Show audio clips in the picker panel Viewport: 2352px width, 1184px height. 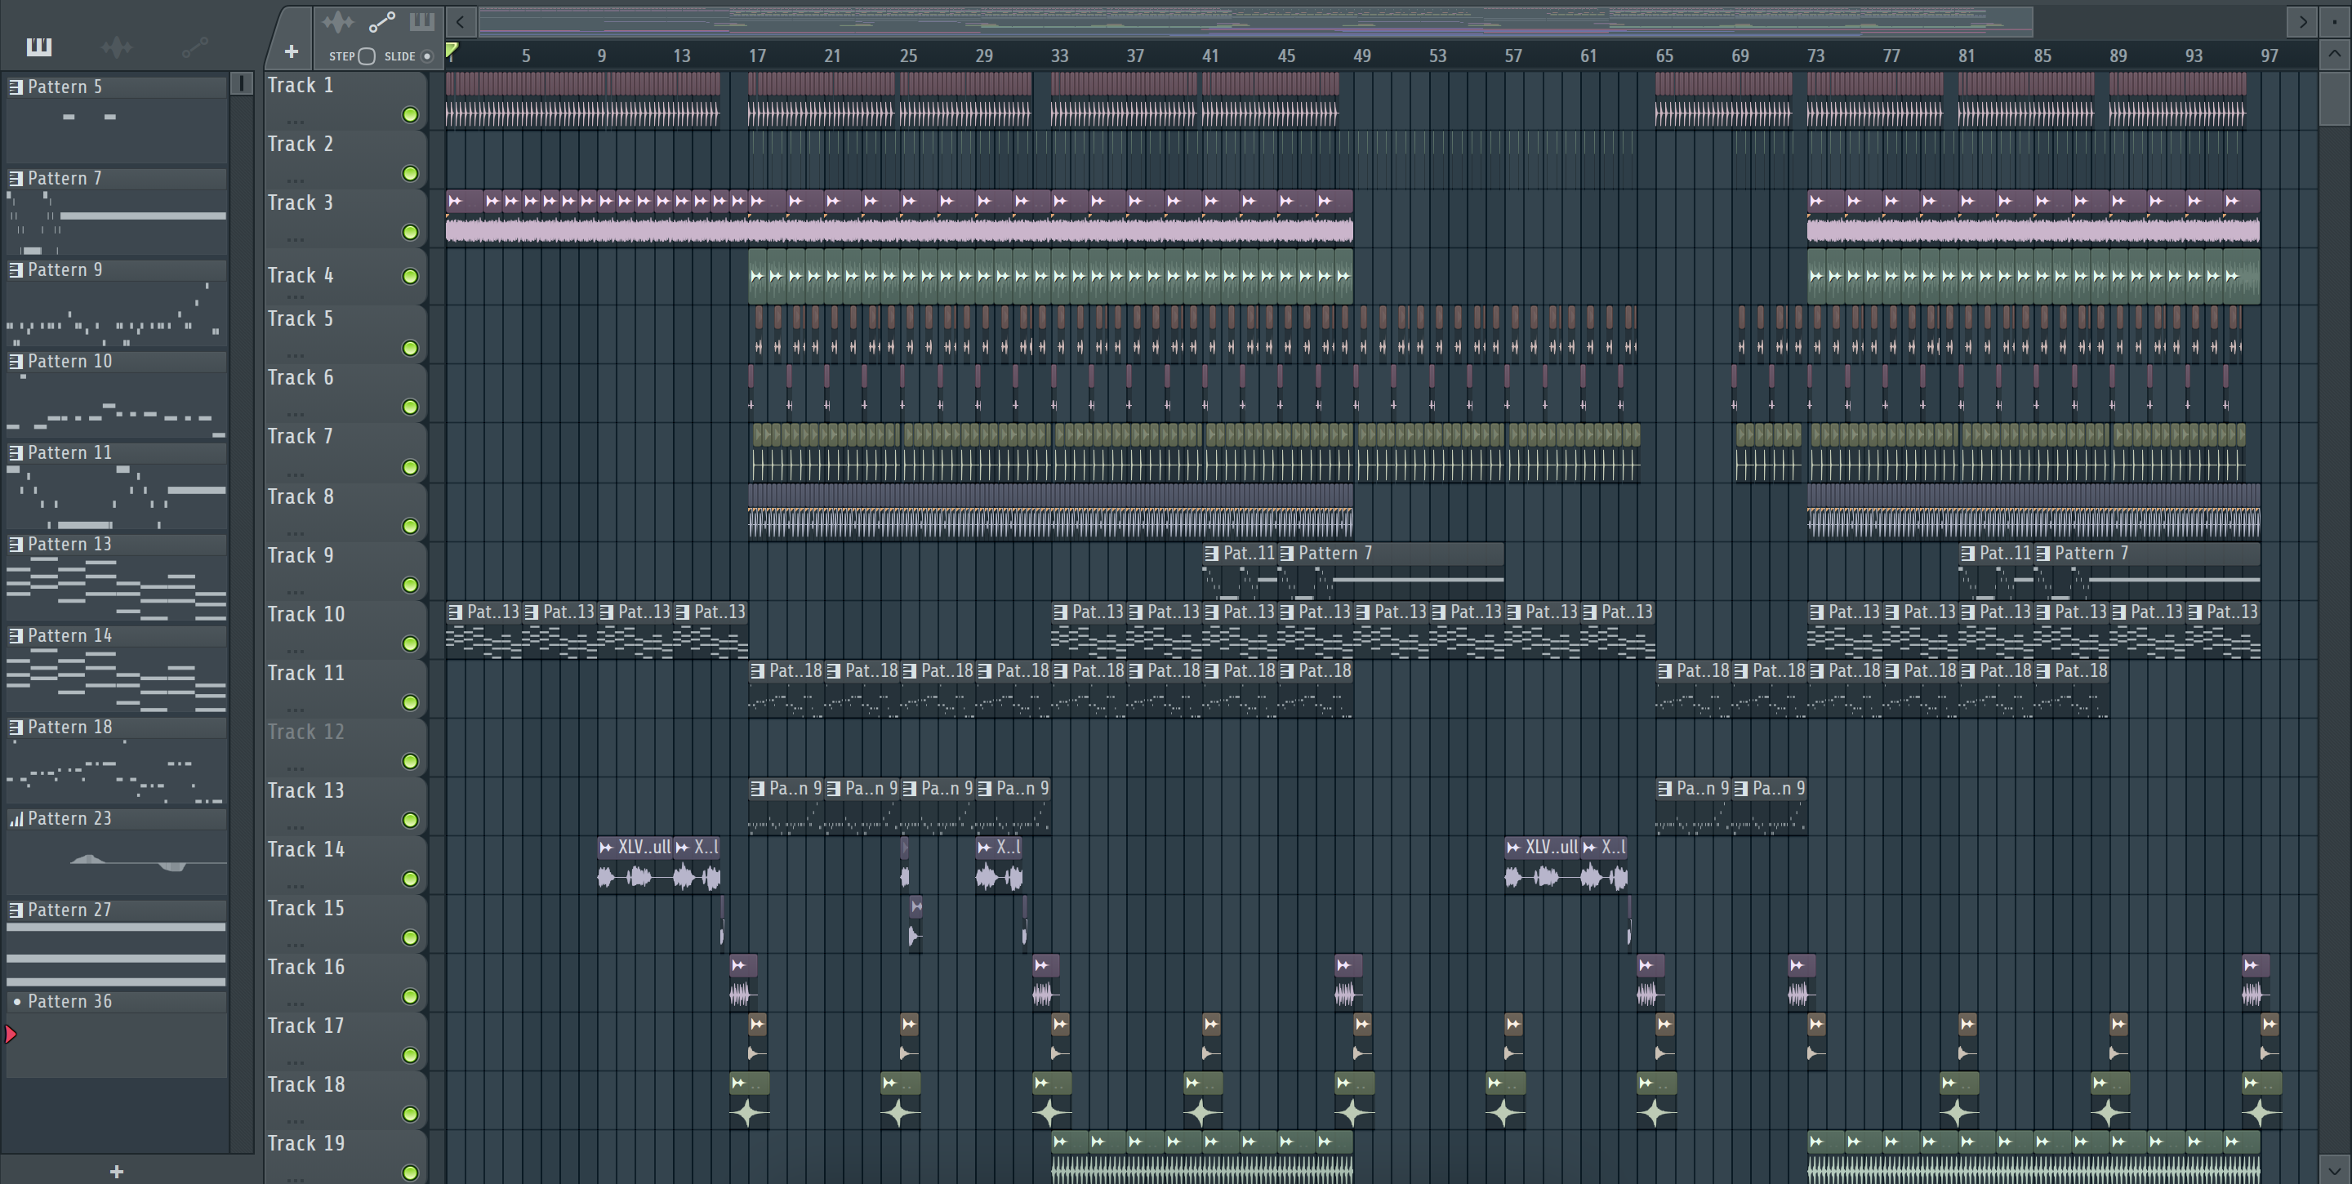click(x=116, y=47)
